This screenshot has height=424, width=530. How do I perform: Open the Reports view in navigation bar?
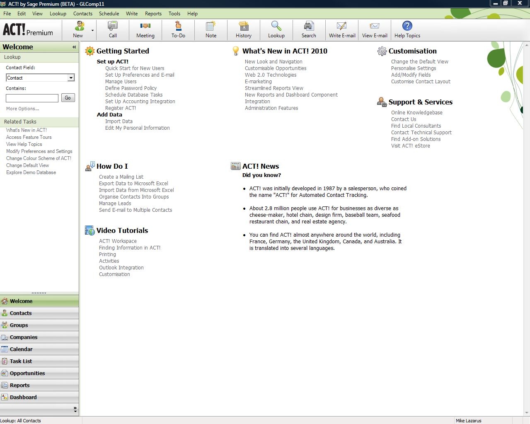[39, 385]
